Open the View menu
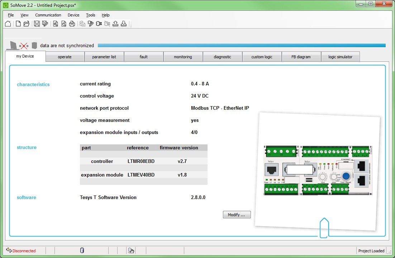 [24, 15]
